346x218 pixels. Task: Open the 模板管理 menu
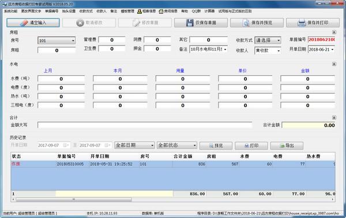127,12
